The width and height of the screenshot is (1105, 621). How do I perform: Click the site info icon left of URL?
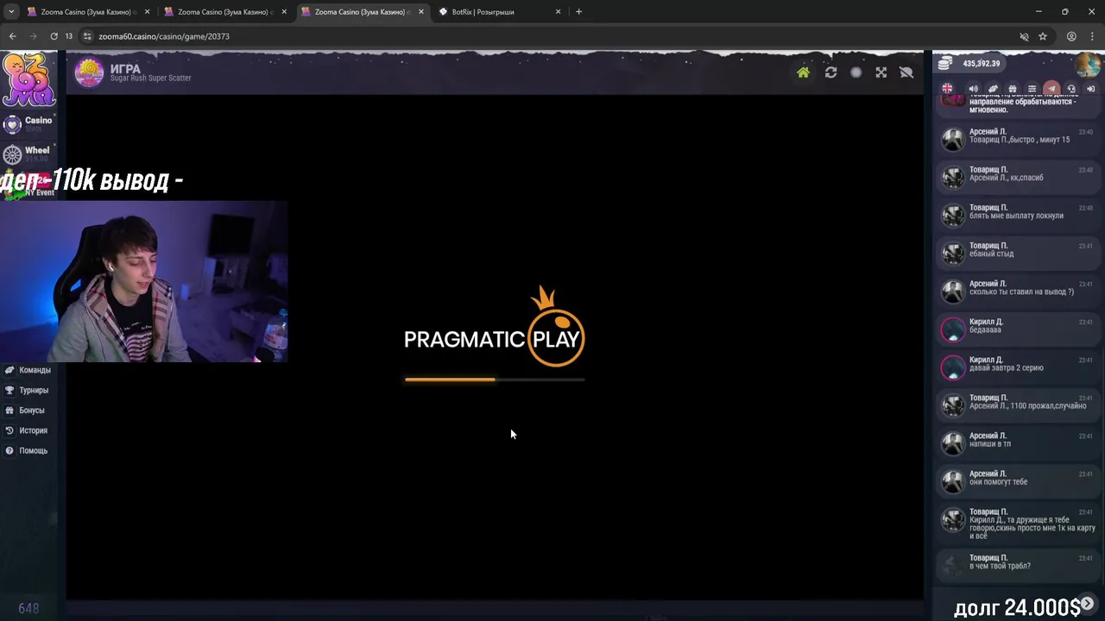pyautogui.click(x=87, y=36)
